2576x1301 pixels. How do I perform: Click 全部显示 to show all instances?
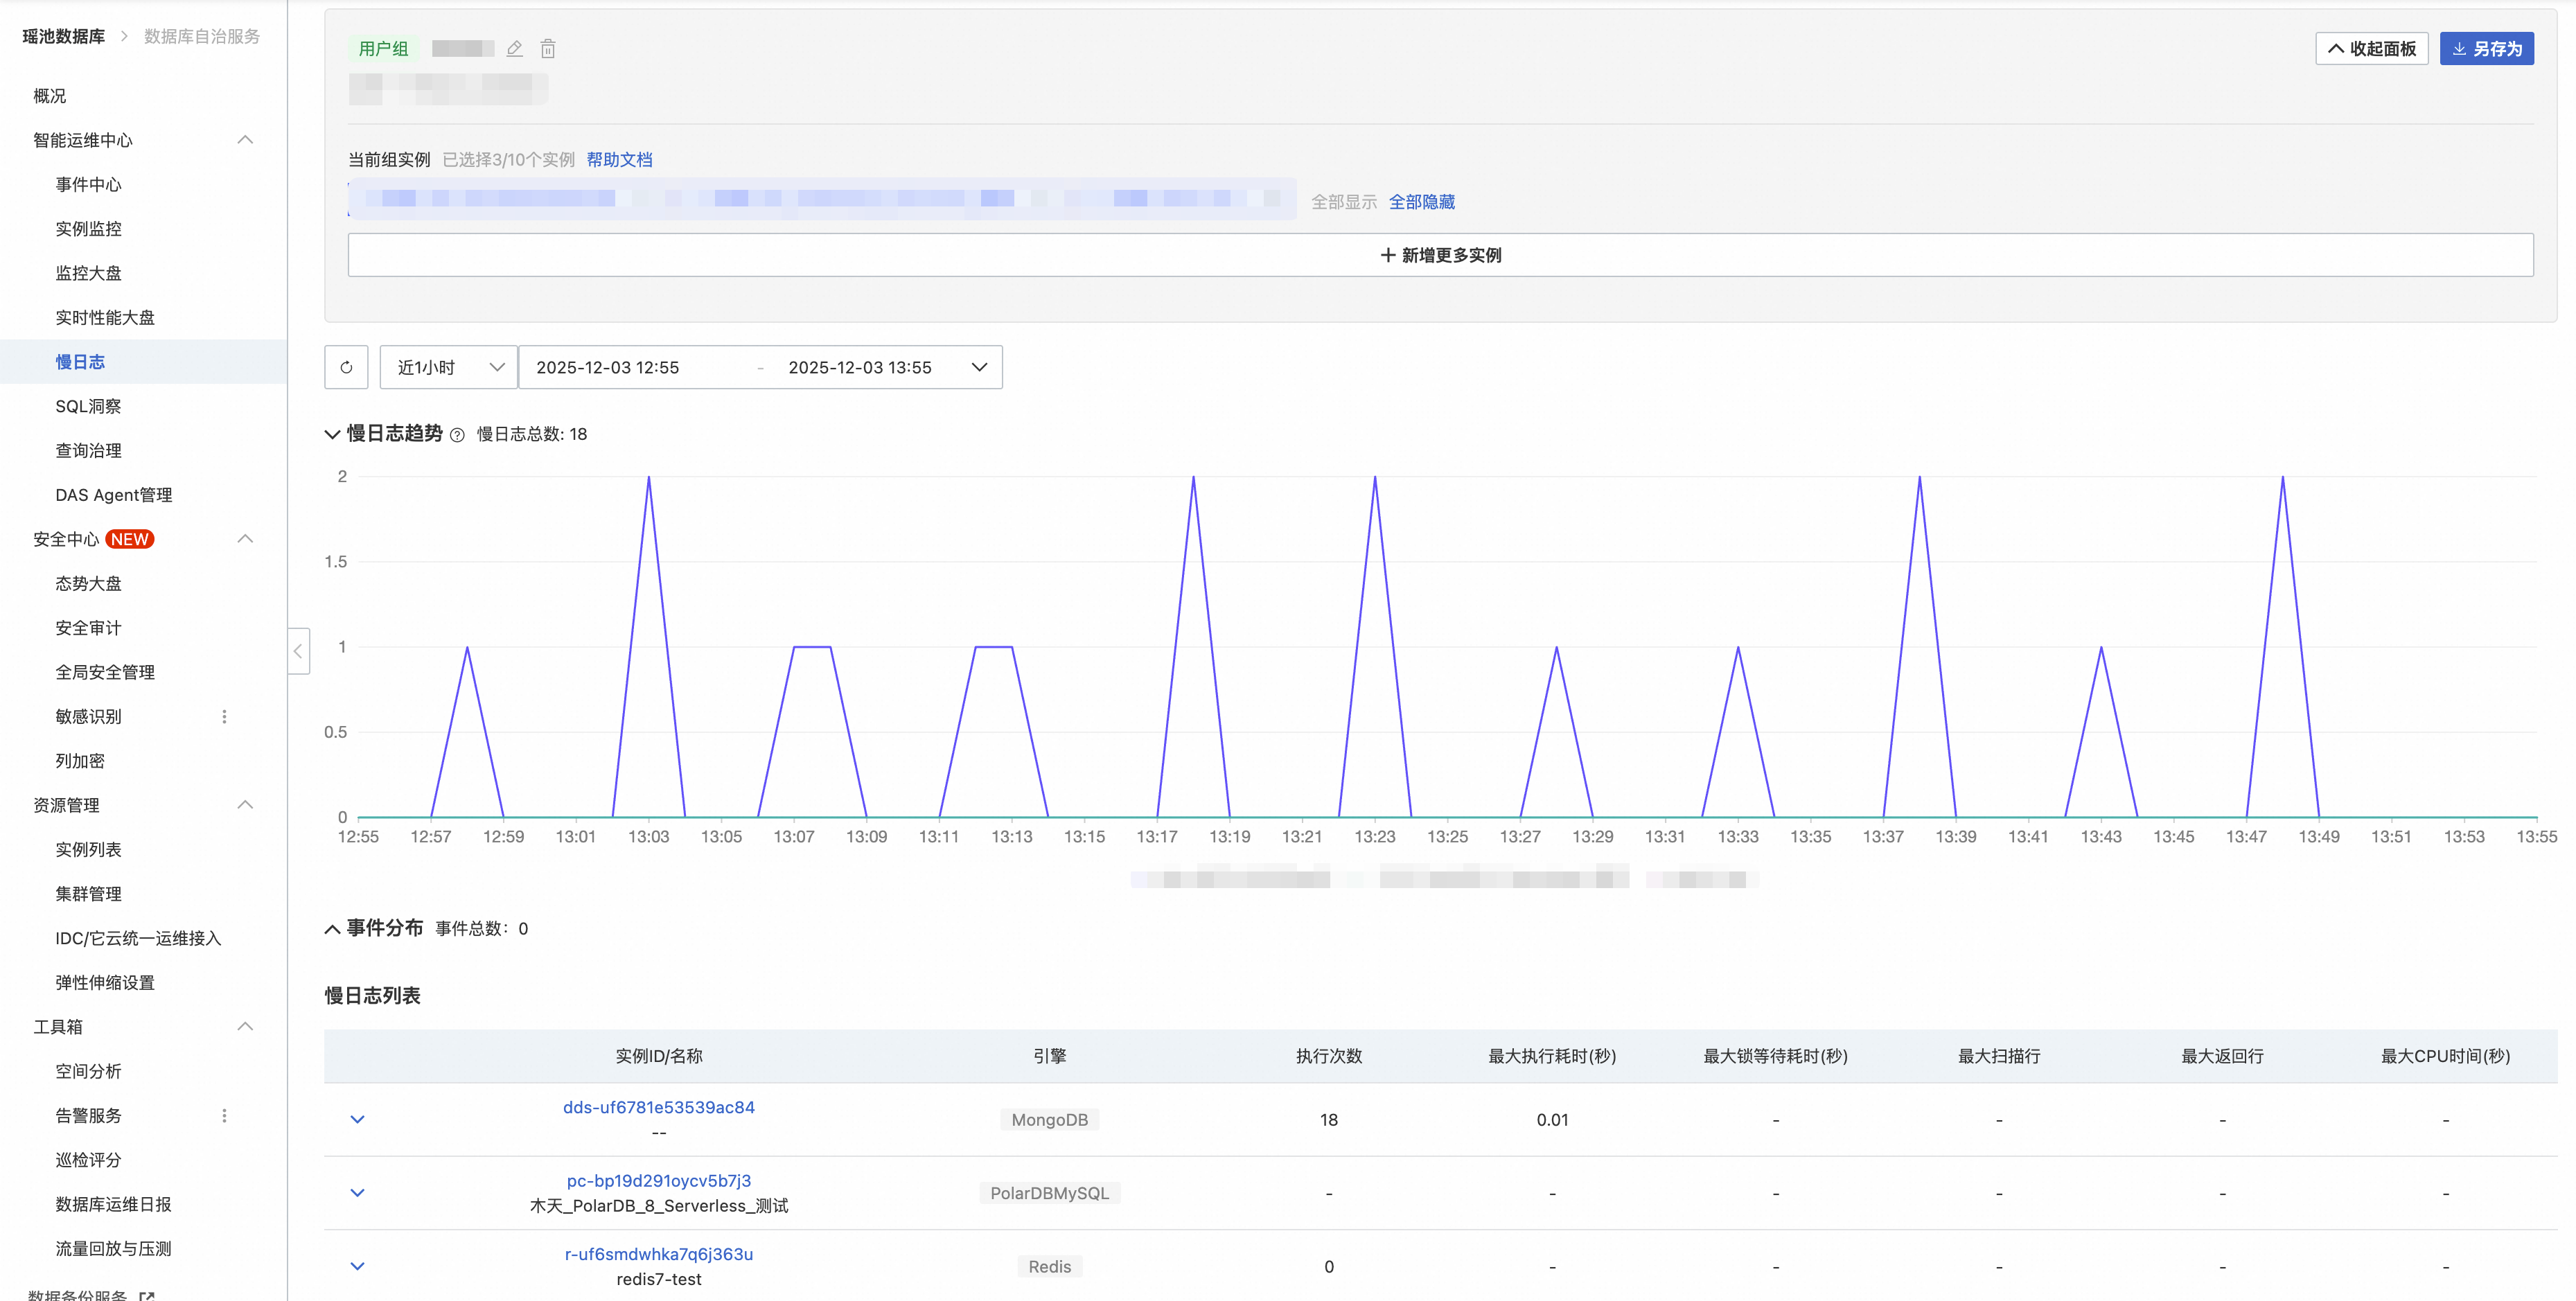click(x=1343, y=202)
